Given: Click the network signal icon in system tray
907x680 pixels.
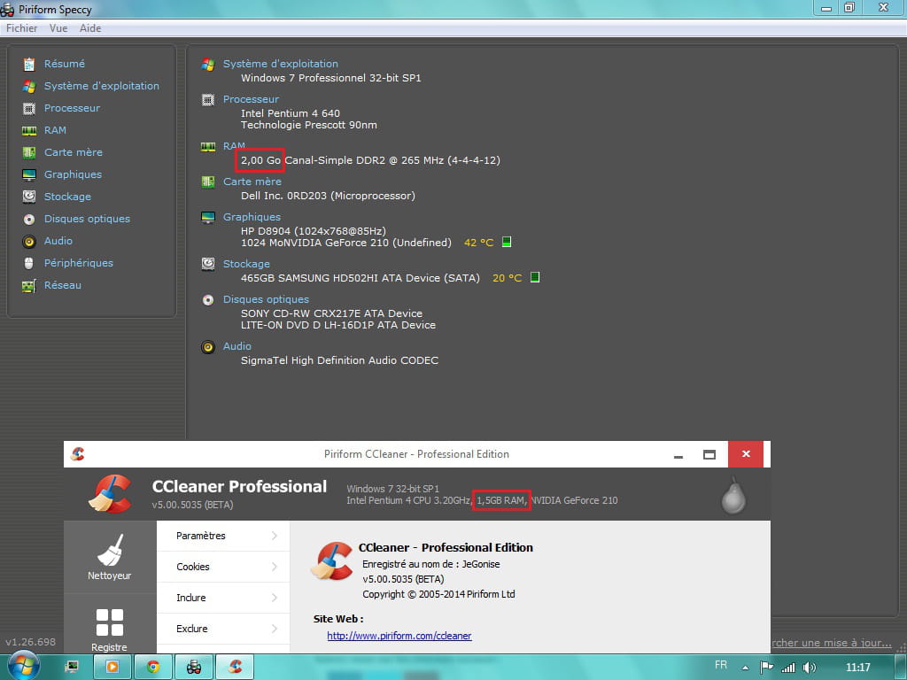Looking at the screenshot, I should pyautogui.click(x=787, y=668).
